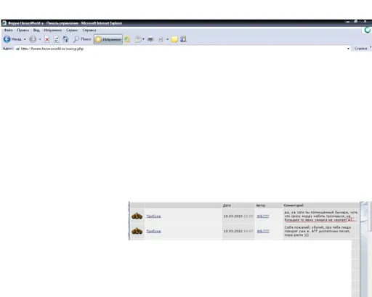Open the Справка menu
Image resolution: width=372 pixels, height=297 pixels.
[89, 30]
